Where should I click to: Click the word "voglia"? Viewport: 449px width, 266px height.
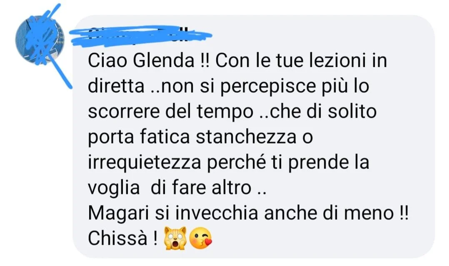[114, 188]
